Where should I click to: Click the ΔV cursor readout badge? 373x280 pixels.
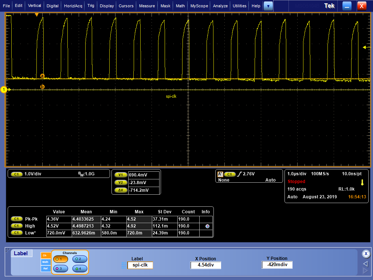point(120,190)
